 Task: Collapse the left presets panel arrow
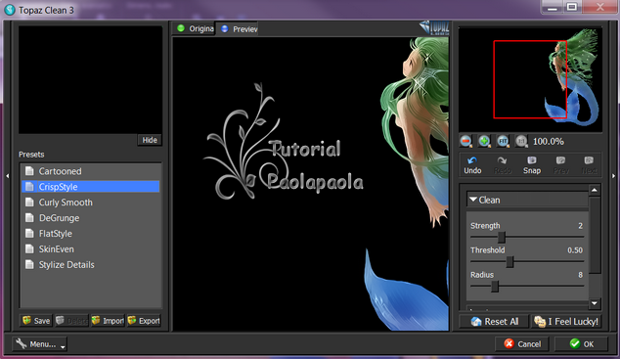coord(7,176)
